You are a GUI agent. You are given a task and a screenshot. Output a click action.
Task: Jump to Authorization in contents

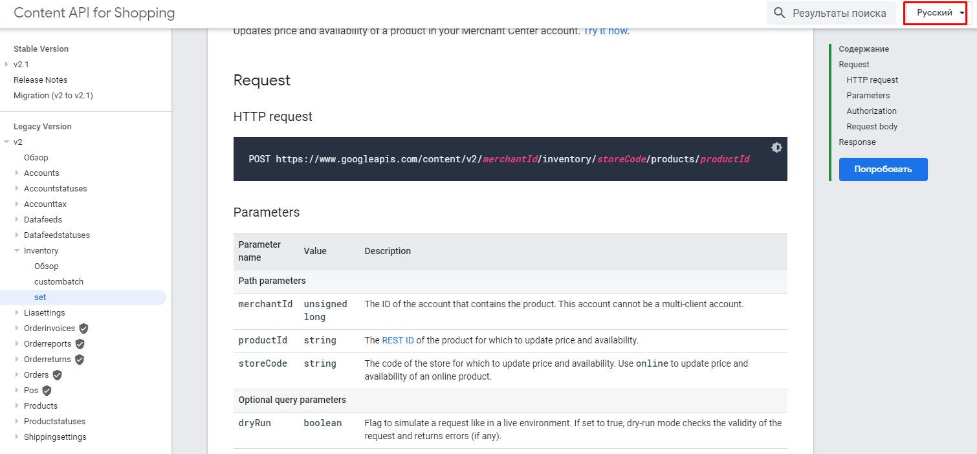872,111
